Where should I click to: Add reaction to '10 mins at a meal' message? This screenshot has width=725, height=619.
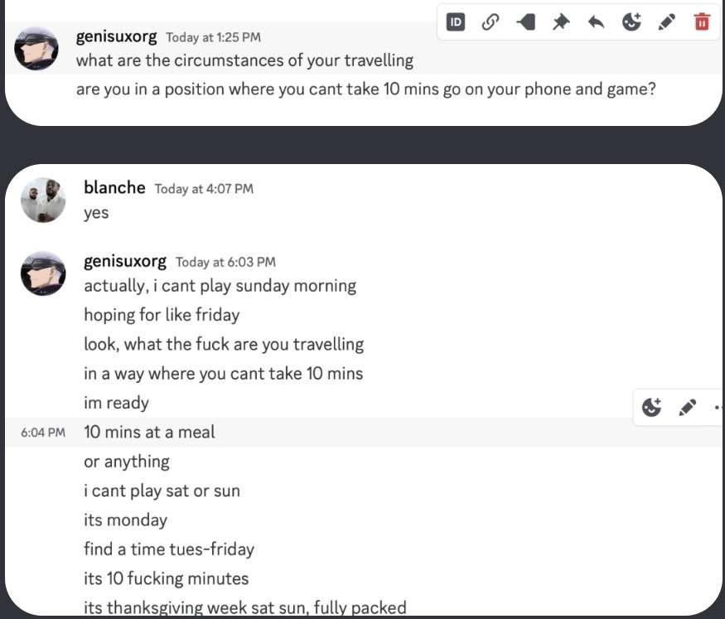coord(652,408)
